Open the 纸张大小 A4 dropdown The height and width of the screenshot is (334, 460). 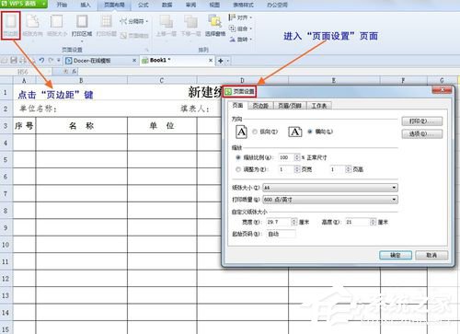[330, 188]
